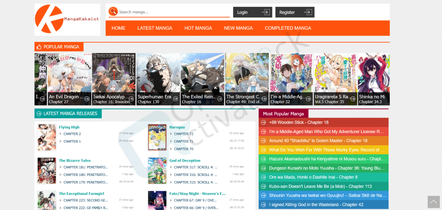Click arrow icon on Around 40 "Shachiku" row
This screenshot has height=210, width=442.
click(x=263, y=140)
